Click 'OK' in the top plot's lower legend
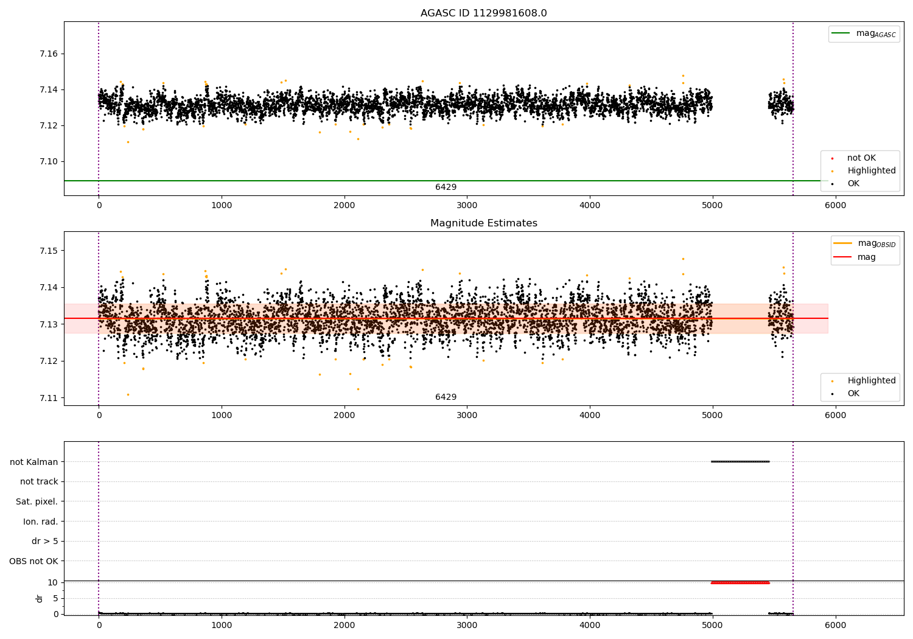913x639 pixels. click(845, 184)
